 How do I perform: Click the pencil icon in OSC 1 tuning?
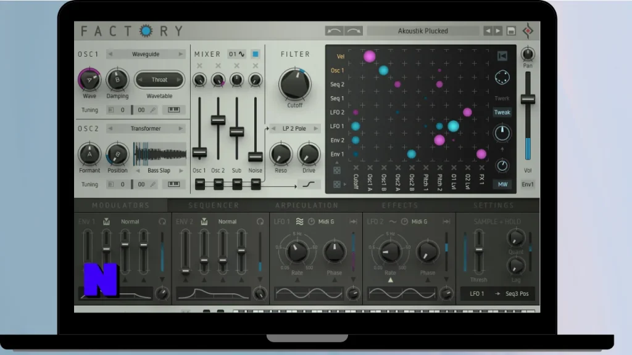[153, 110]
